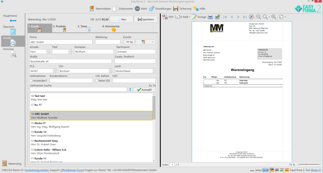
Task: Zoom in the preview with plus magnifier
Action: click(274, 17)
